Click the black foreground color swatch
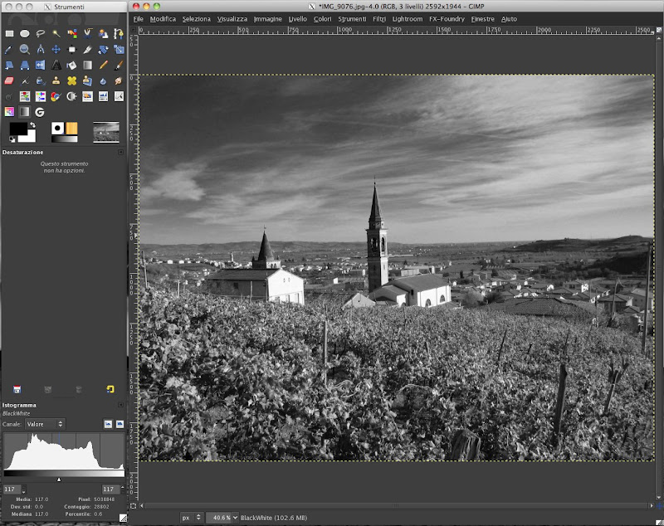 [17, 129]
